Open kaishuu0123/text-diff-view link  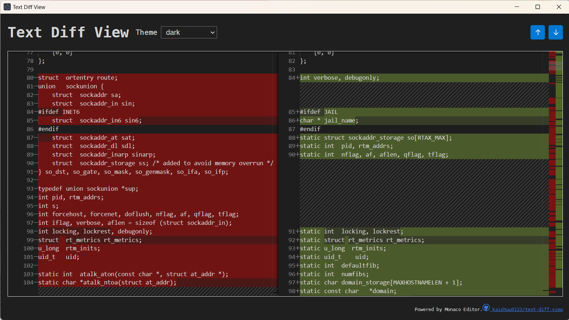tap(527, 309)
